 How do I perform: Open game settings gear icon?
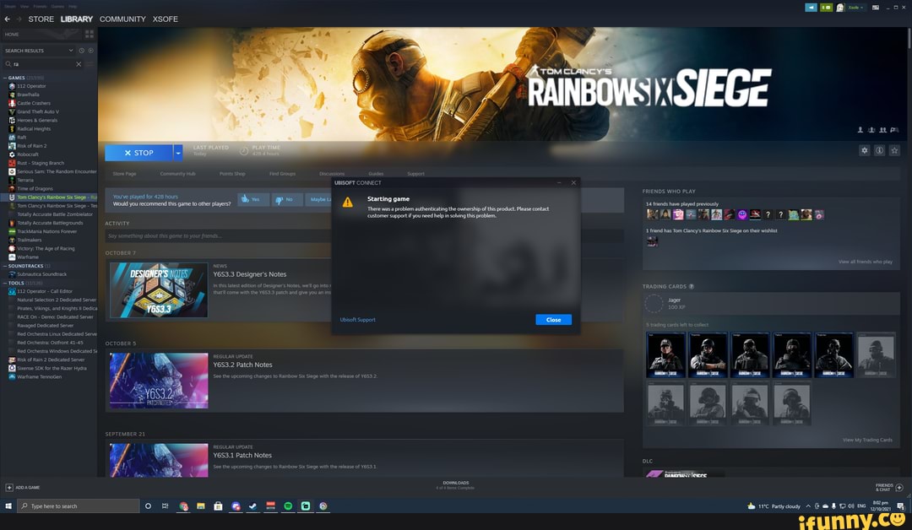(865, 150)
